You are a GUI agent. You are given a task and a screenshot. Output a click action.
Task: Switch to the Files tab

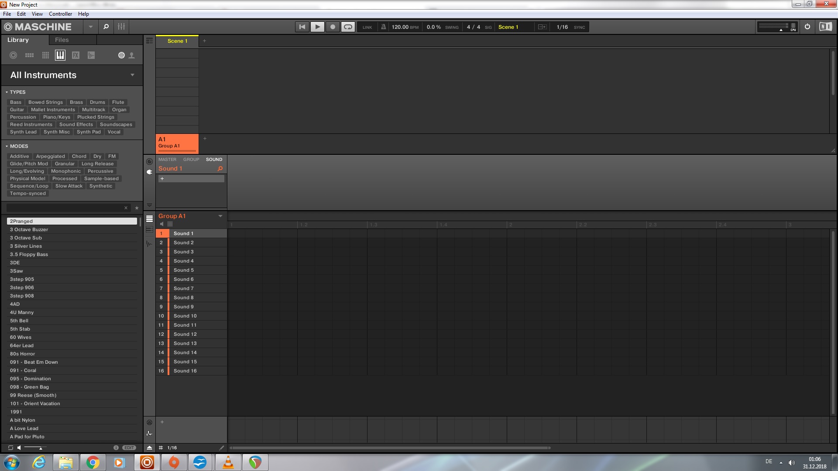click(62, 40)
